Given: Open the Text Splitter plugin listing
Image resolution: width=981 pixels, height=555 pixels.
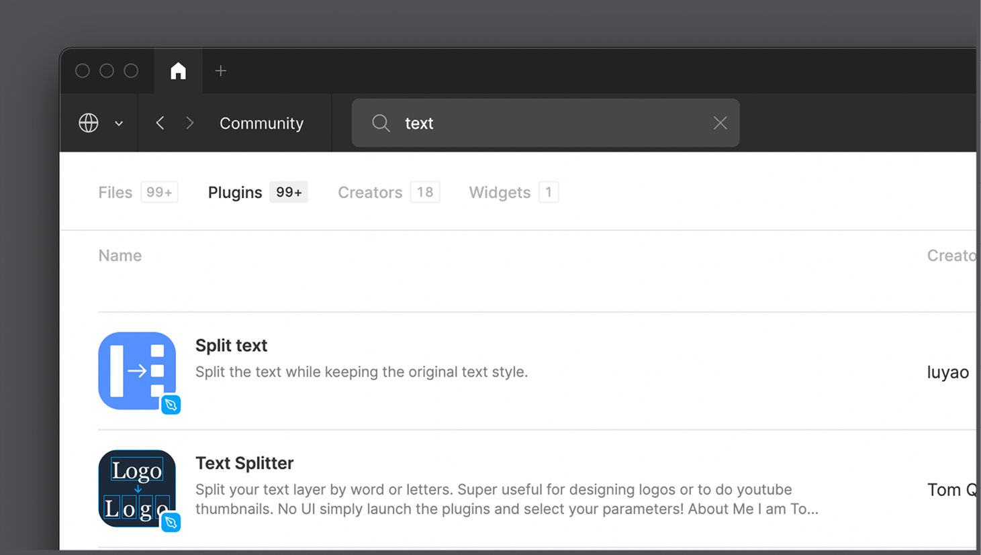Looking at the screenshot, I should point(244,463).
